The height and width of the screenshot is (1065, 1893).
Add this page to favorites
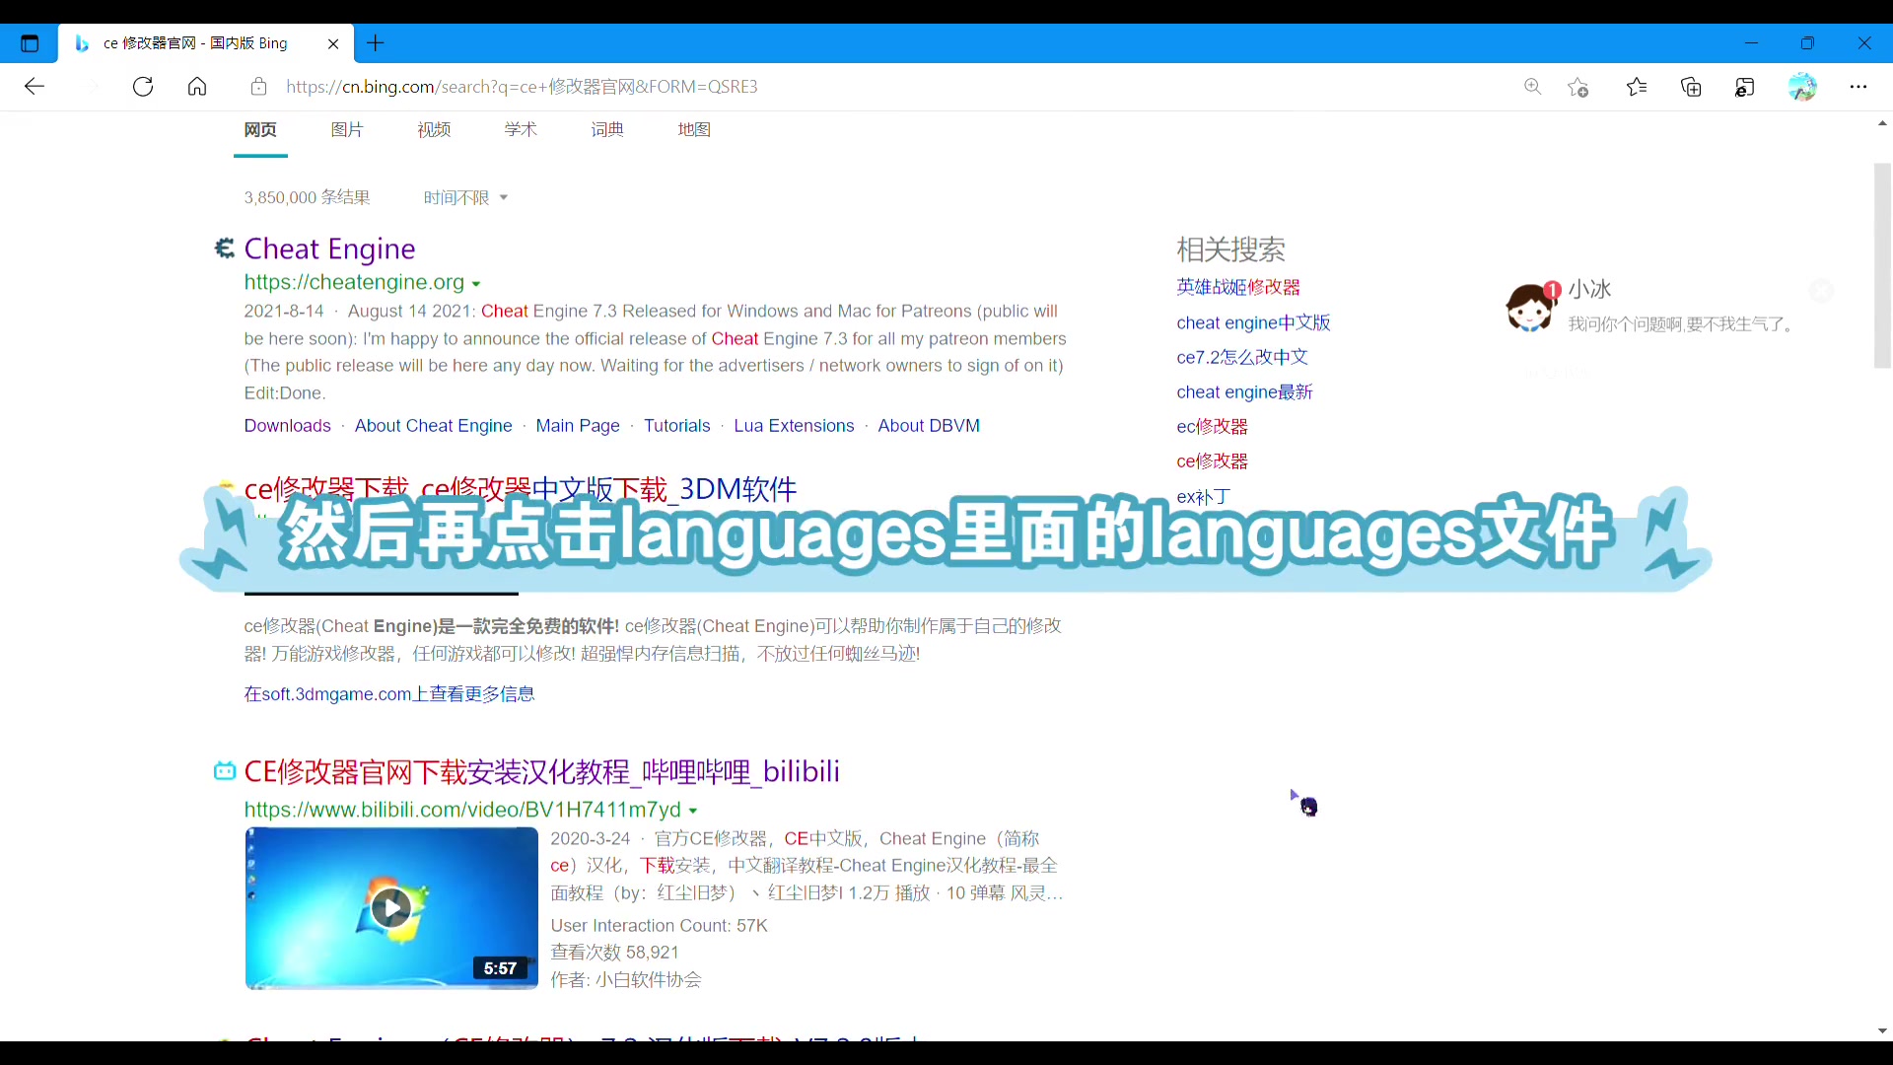click(x=1578, y=87)
